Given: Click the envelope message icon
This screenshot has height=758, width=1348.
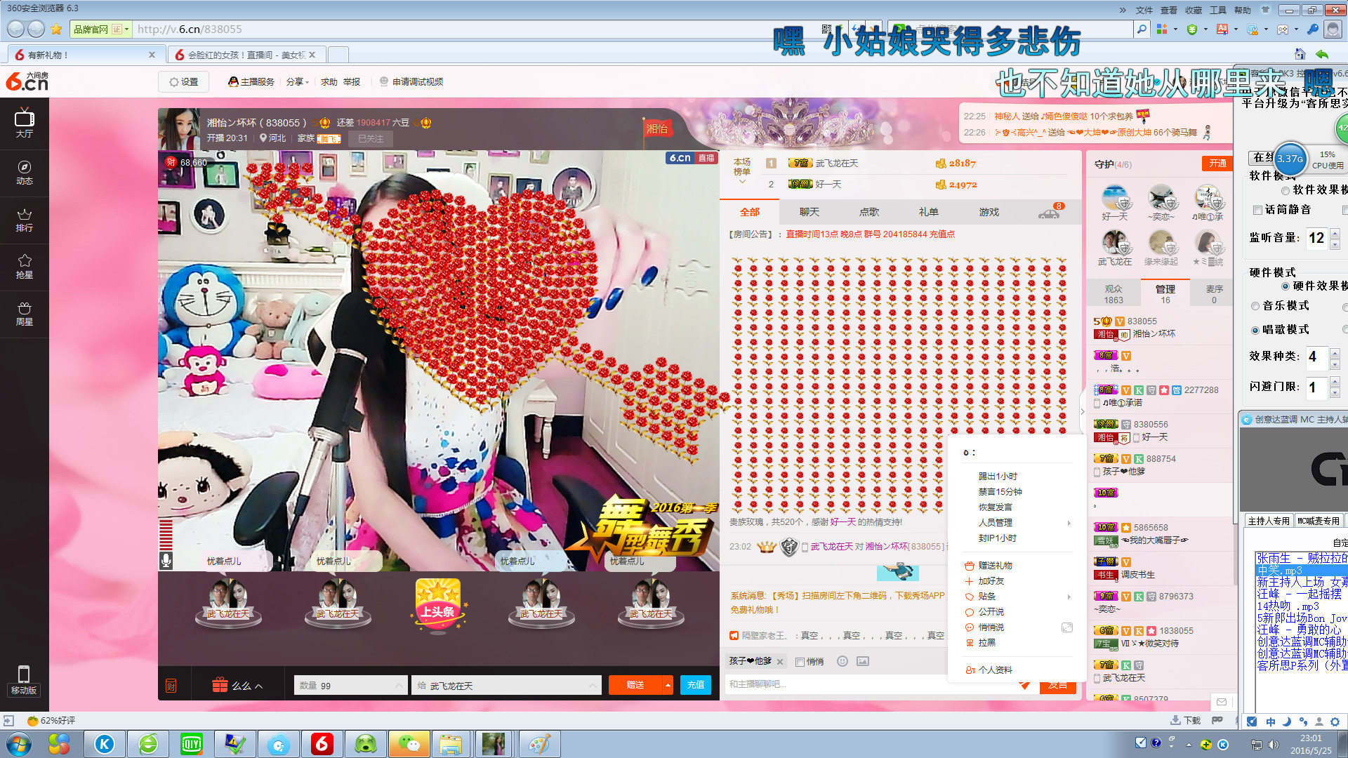Looking at the screenshot, I should [x=1222, y=702].
